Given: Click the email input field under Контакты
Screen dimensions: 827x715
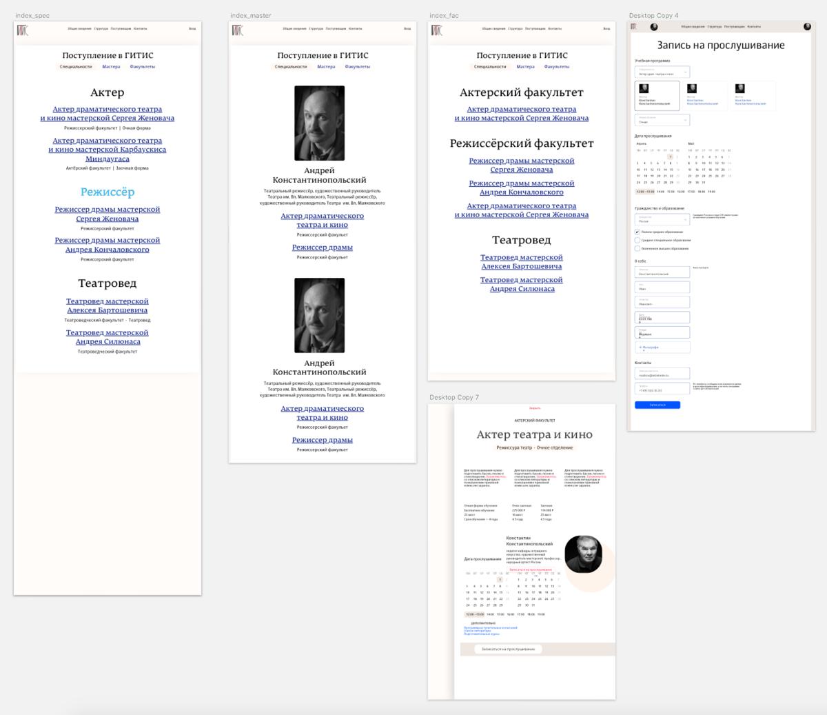Looking at the screenshot, I should [x=662, y=374].
